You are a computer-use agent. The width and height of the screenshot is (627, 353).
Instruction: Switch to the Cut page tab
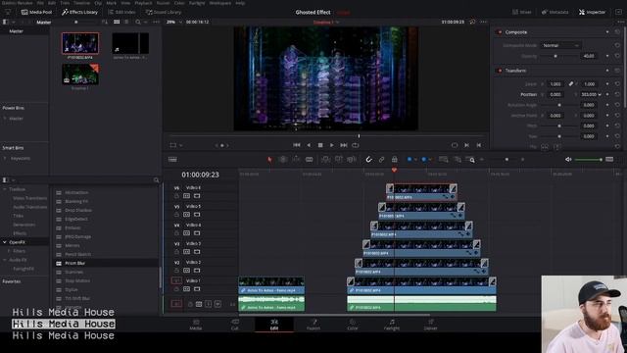pos(235,325)
